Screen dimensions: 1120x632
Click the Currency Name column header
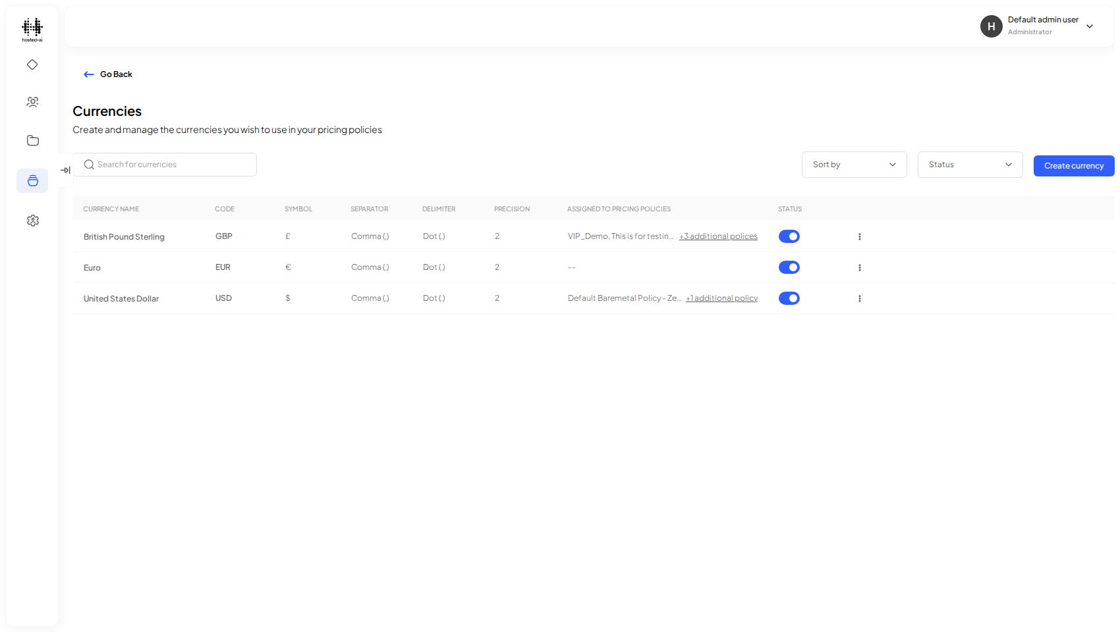click(x=111, y=209)
